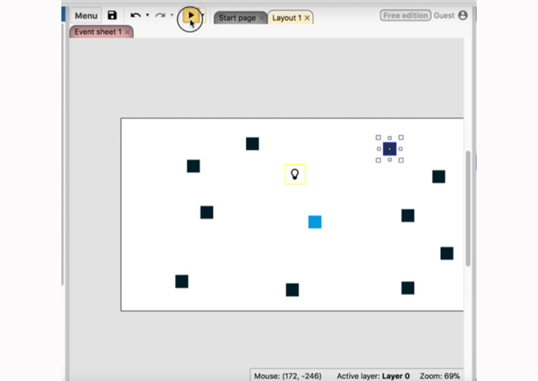Click the Mouse: (172, -246) status text
This screenshot has width=538, height=381.
click(288, 376)
